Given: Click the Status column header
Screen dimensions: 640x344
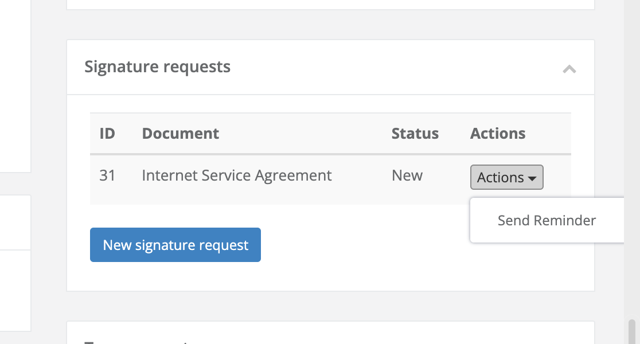Looking at the screenshot, I should coord(415,133).
